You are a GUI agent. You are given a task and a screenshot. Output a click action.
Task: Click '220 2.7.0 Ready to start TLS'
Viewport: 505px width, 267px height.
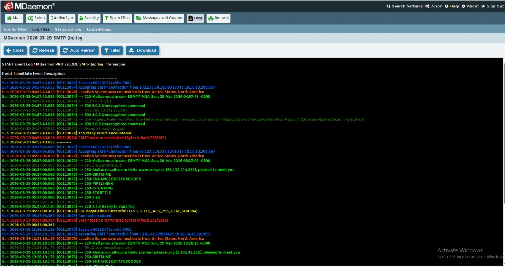point(68,206)
